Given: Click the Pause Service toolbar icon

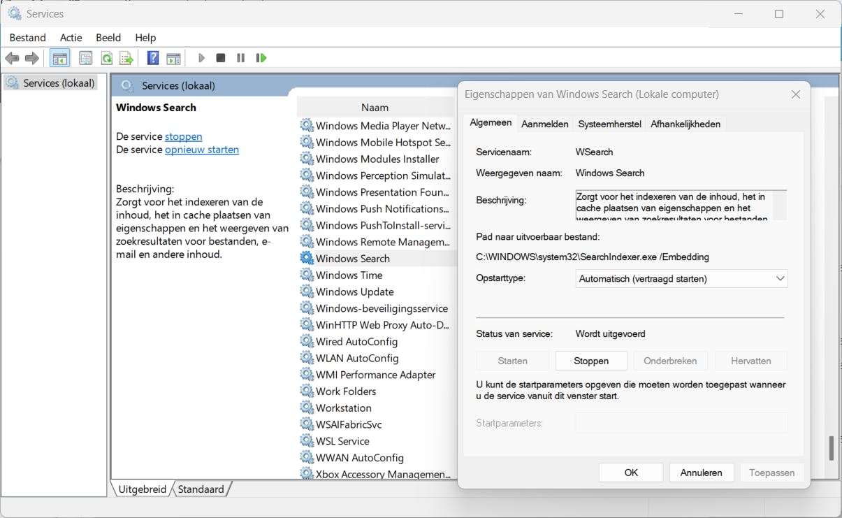Looking at the screenshot, I should point(241,58).
